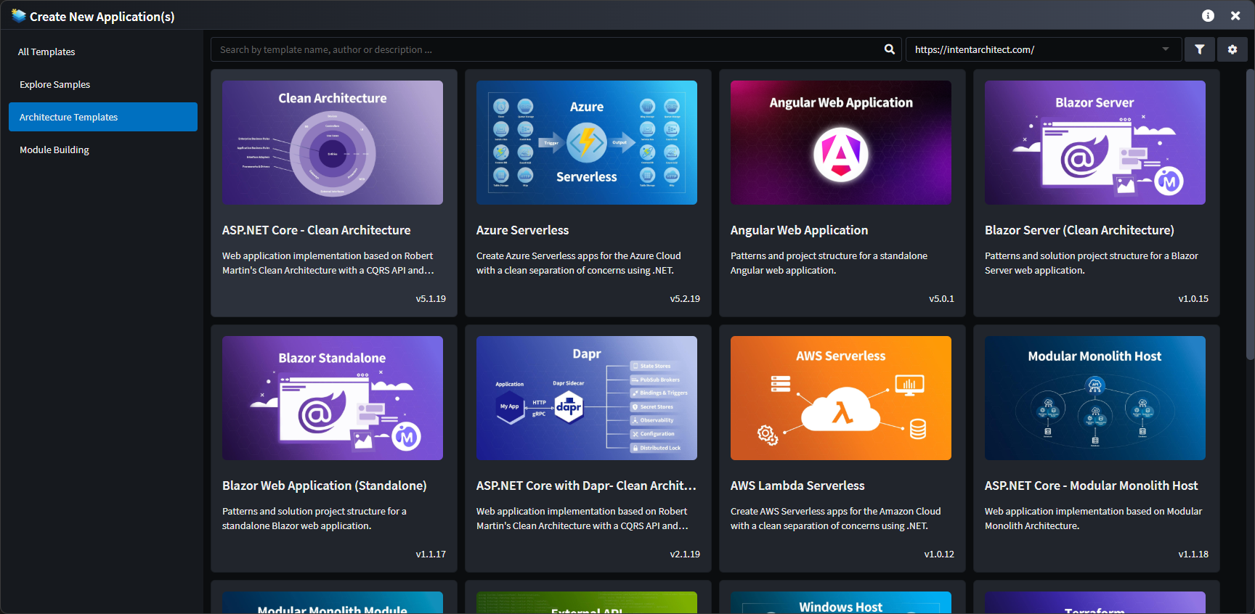Select the AWS Serverless thumbnail
The width and height of the screenshot is (1255, 614).
pos(841,398)
